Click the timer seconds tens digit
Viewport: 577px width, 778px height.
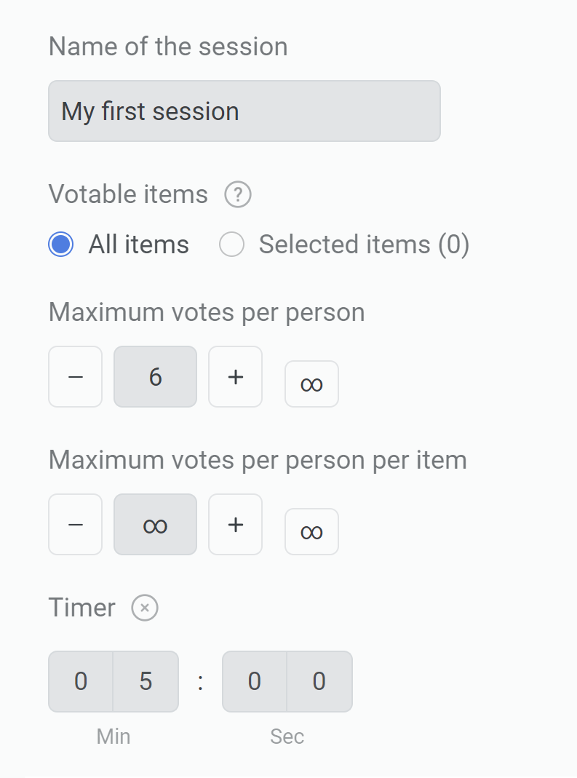255,682
